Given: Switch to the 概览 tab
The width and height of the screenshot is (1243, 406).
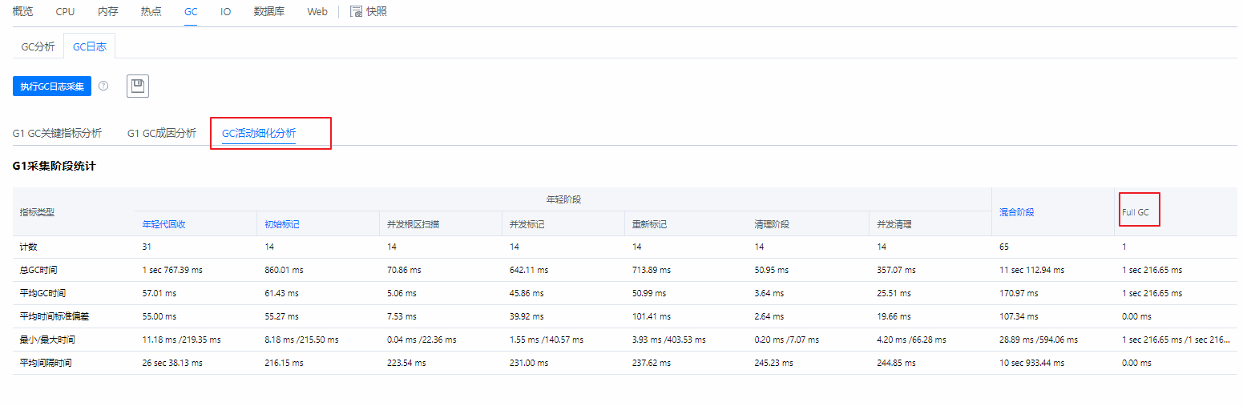Looking at the screenshot, I should [x=23, y=12].
